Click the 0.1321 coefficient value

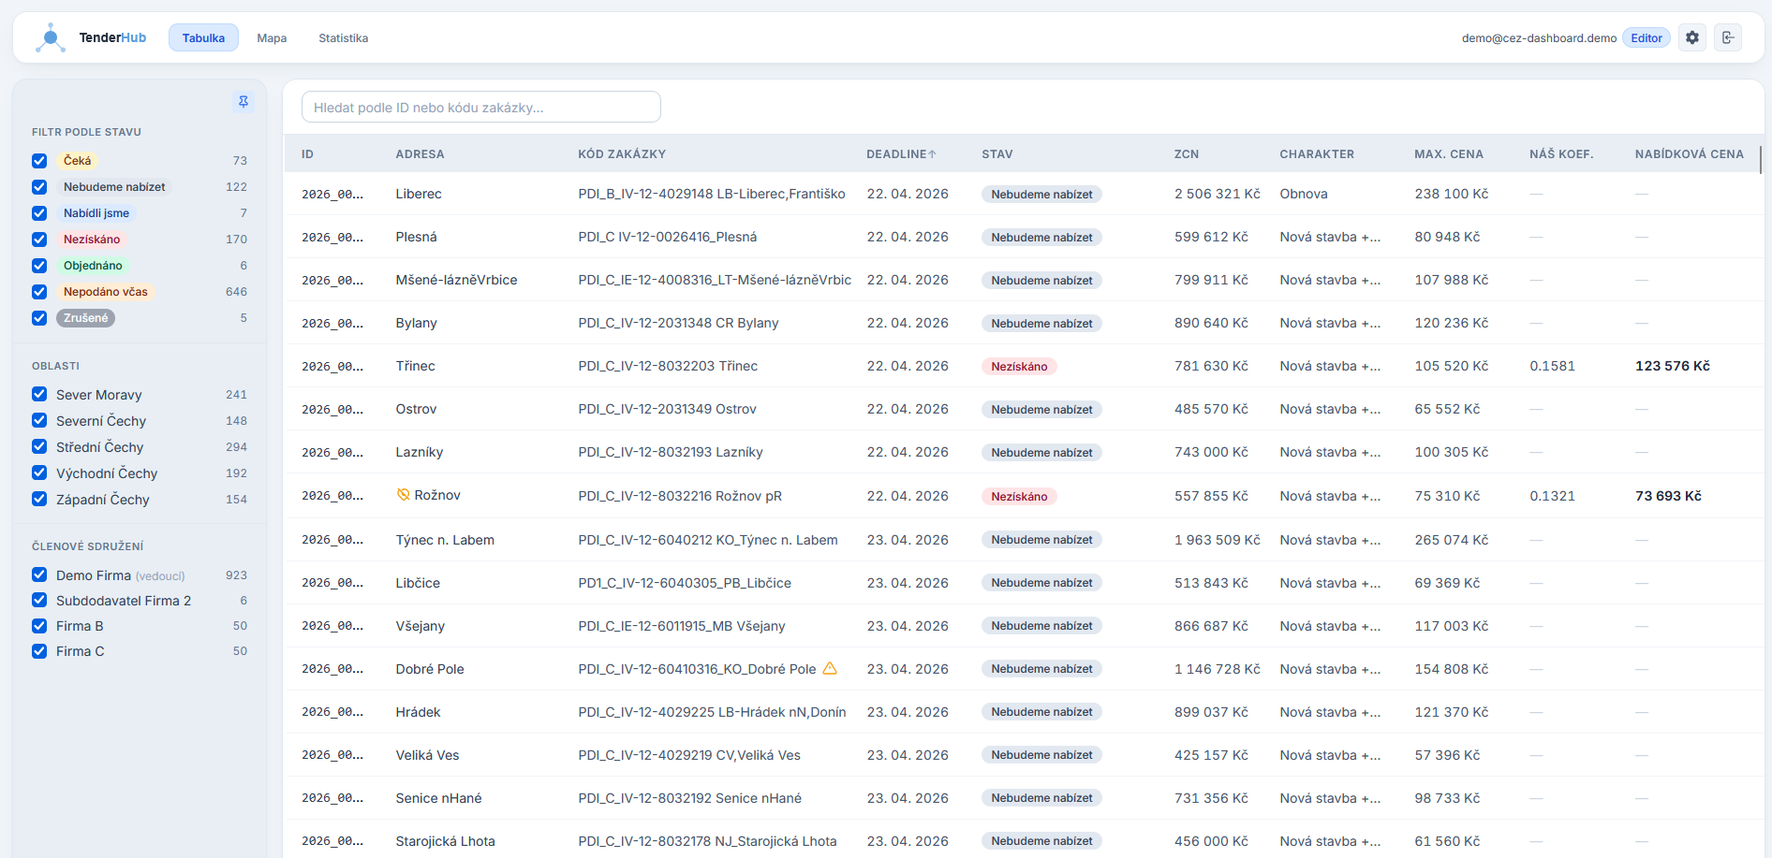pos(1552,496)
